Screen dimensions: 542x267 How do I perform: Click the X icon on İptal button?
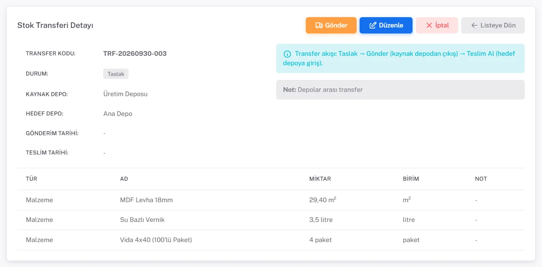pos(429,25)
